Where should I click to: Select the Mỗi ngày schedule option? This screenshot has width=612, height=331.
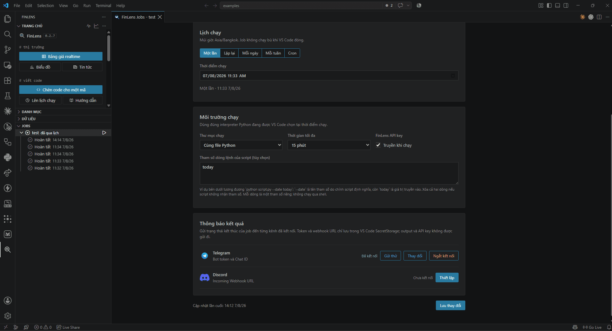pyautogui.click(x=250, y=53)
